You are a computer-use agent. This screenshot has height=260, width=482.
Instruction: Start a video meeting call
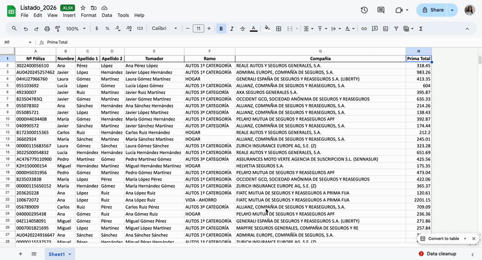coord(399,10)
